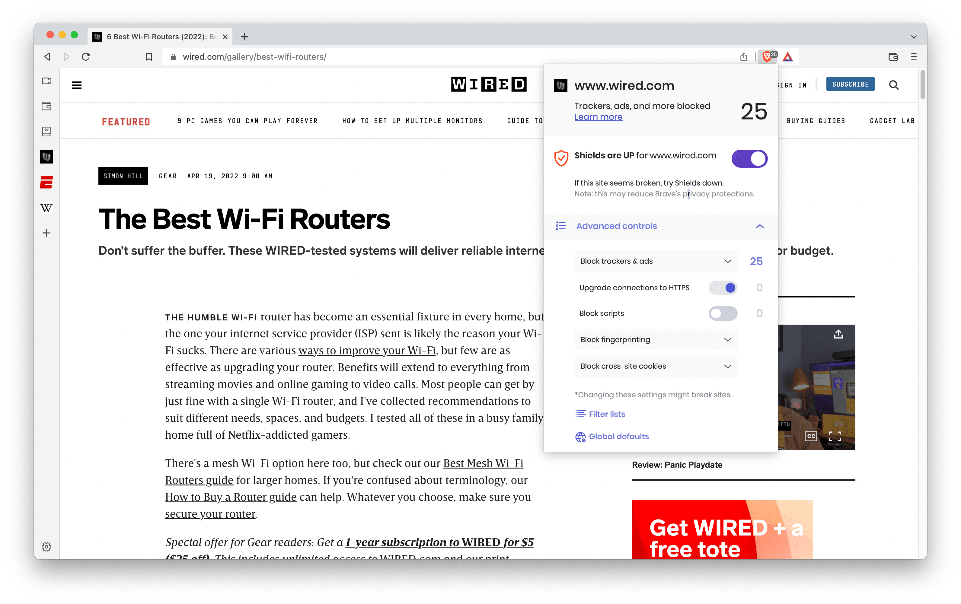Image resolution: width=961 pixels, height=604 pixels.
Task: Toggle Block scripts on or off
Action: (x=722, y=313)
